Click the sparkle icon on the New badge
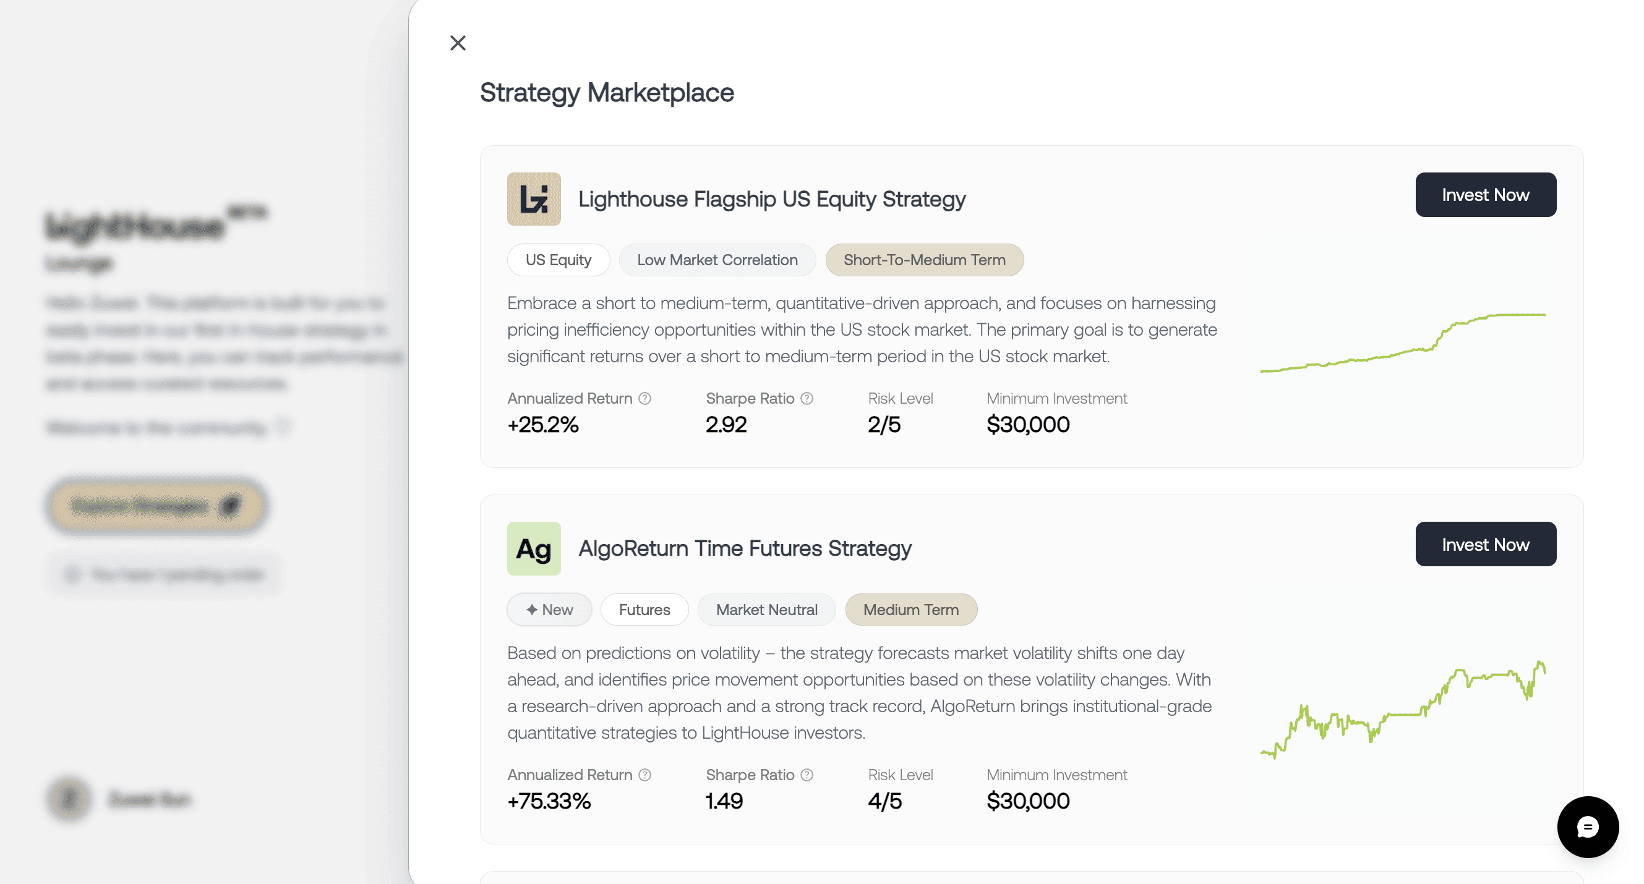This screenshot has width=1644, height=884. 532,609
